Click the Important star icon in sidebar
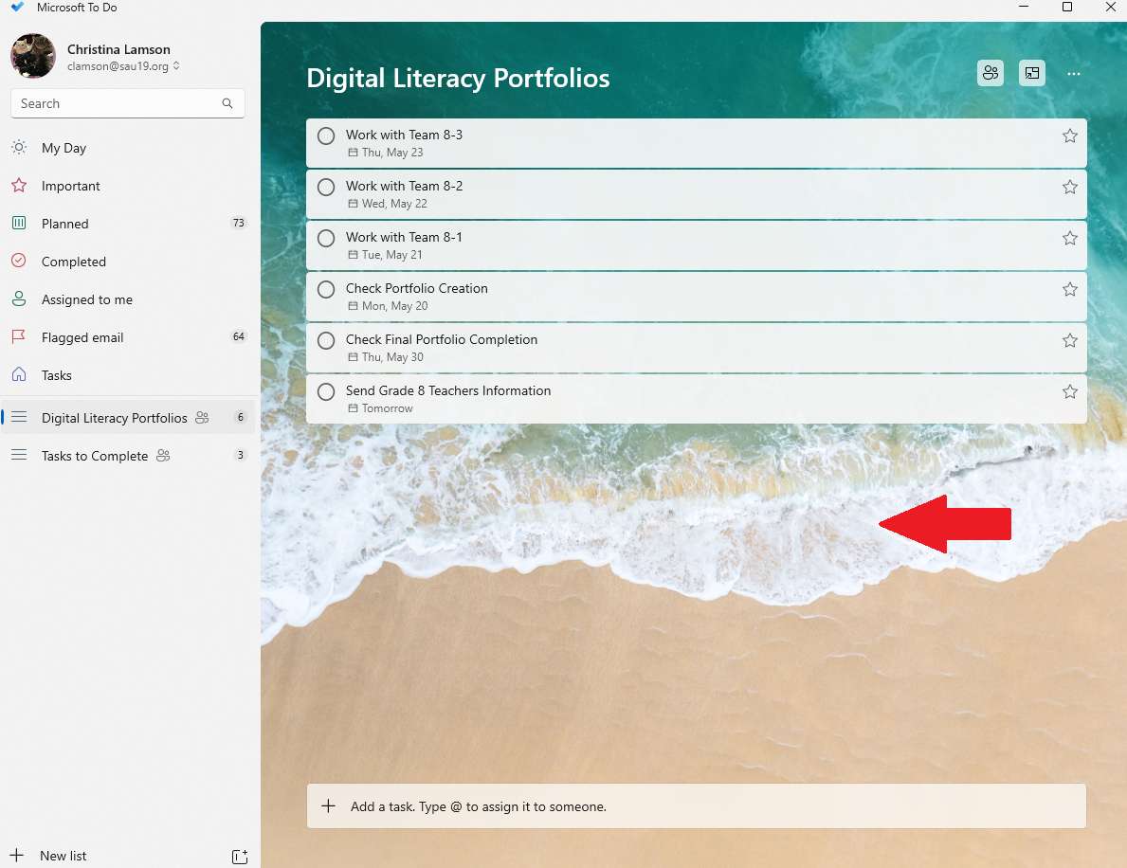This screenshot has width=1127, height=868. (19, 186)
